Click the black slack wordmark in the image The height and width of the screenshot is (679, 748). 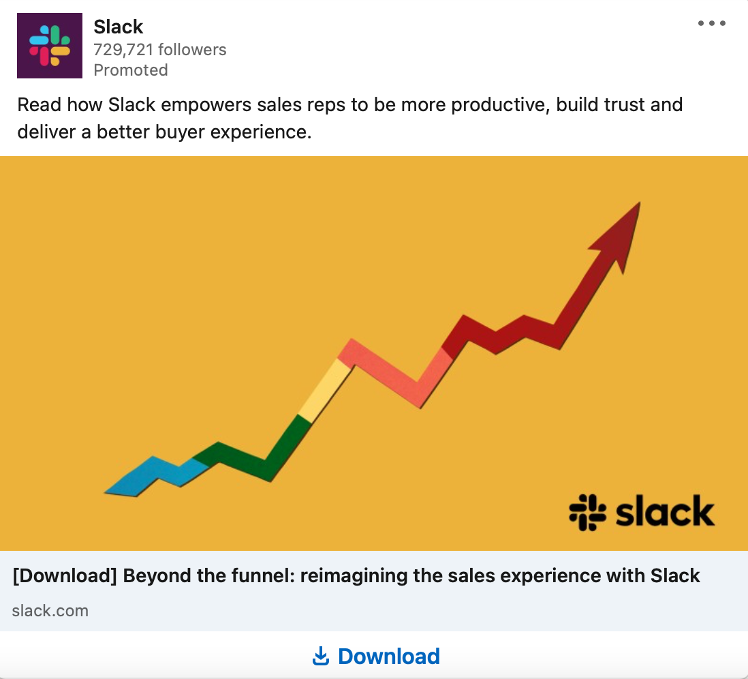point(665,511)
